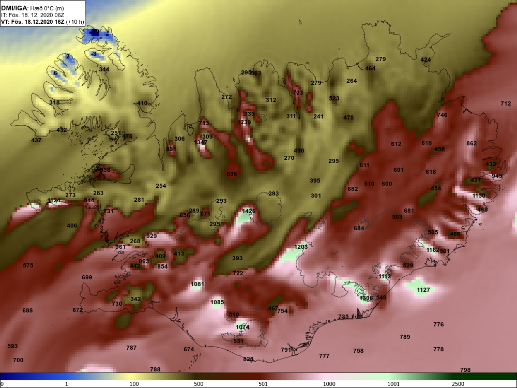517x388 pixels.
Task: Click the map value '828'
Action: coord(248,359)
